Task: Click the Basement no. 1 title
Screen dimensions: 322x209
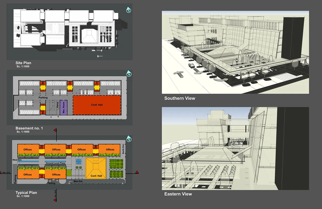Action: [x=29, y=128]
